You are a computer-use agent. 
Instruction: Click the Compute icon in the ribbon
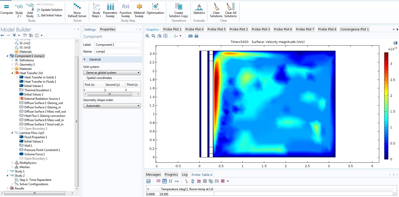coord(7,7)
